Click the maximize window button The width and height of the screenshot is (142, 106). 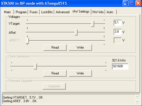tap(132, 3)
